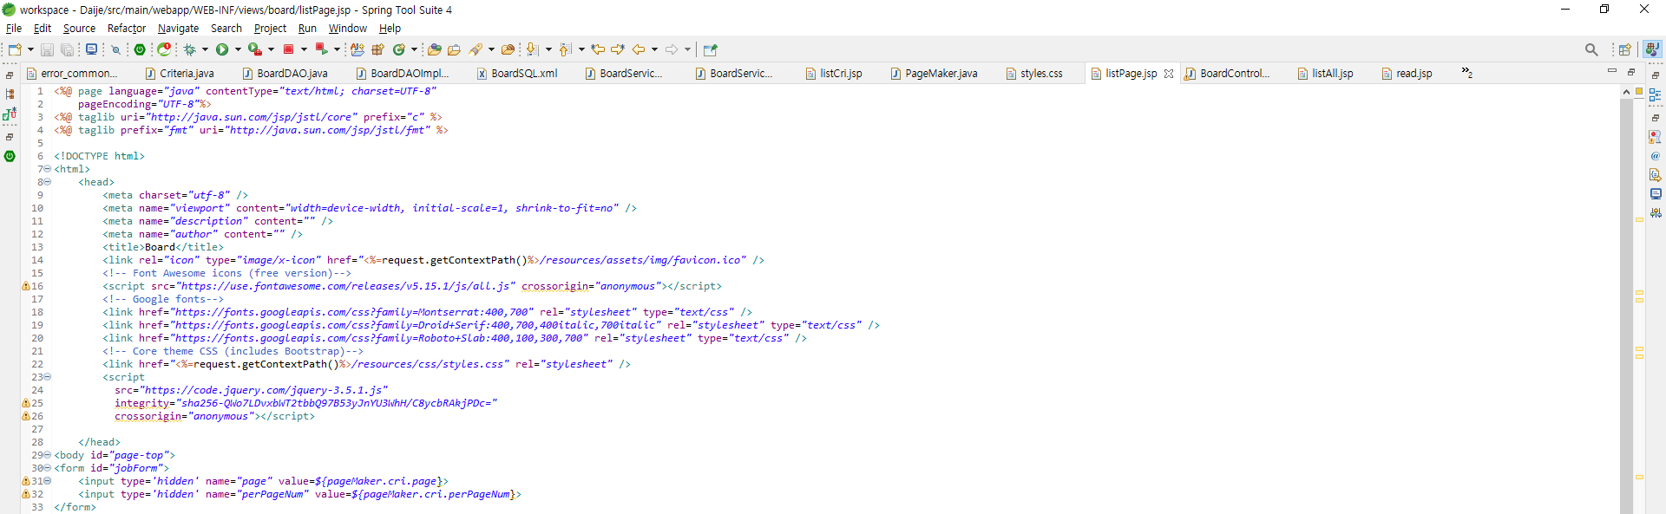
Task: Expand the Run dropdown arrow
Action: (x=238, y=49)
